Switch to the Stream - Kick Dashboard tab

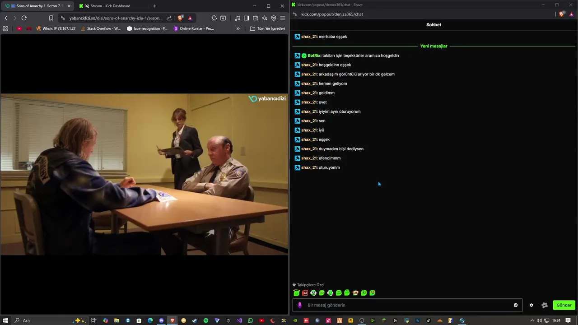pyautogui.click(x=111, y=6)
